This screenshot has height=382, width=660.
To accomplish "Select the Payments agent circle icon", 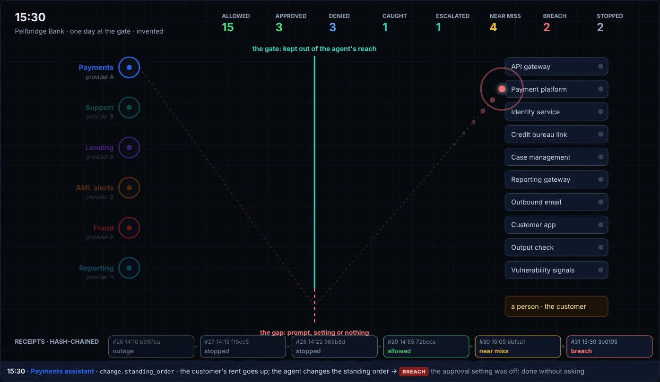I will [x=129, y=68].
